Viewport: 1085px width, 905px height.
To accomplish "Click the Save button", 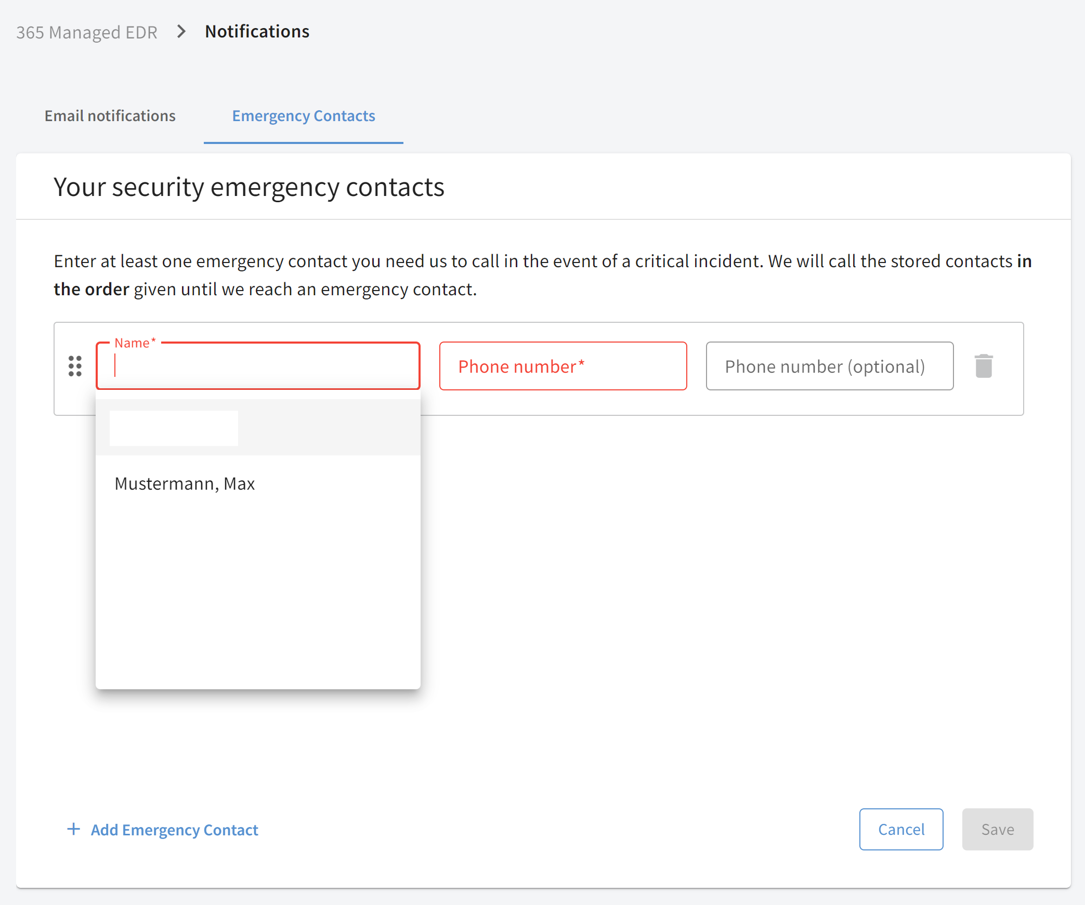I will [x=998, y=829].
